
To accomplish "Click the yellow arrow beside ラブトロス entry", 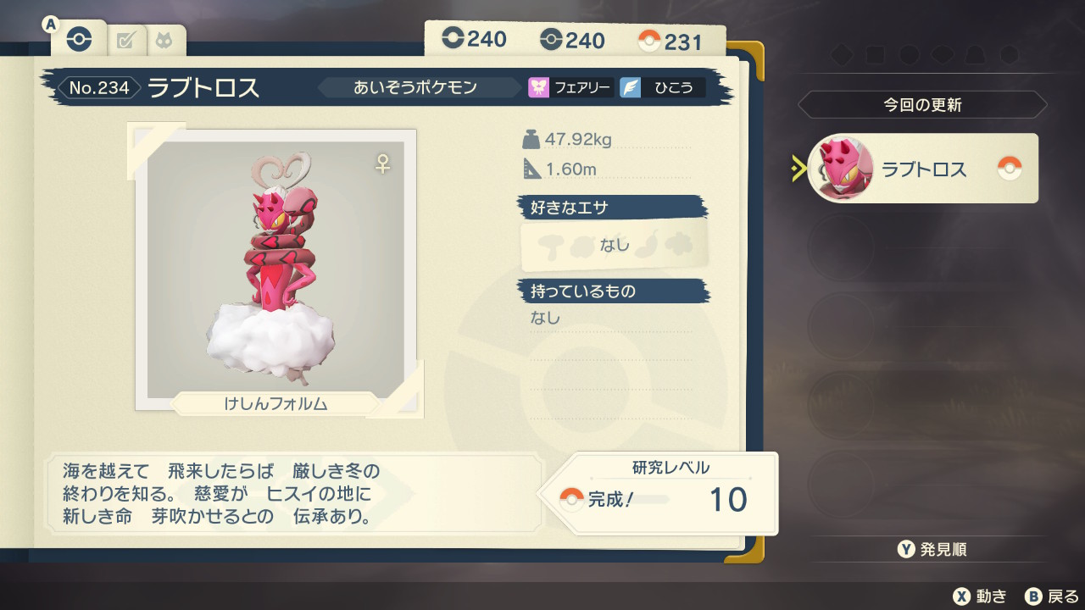I will (x=798, y=169).
